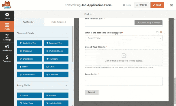Click the Help question mark link
This screenshot has height=106, width=176.
(127, 5)
